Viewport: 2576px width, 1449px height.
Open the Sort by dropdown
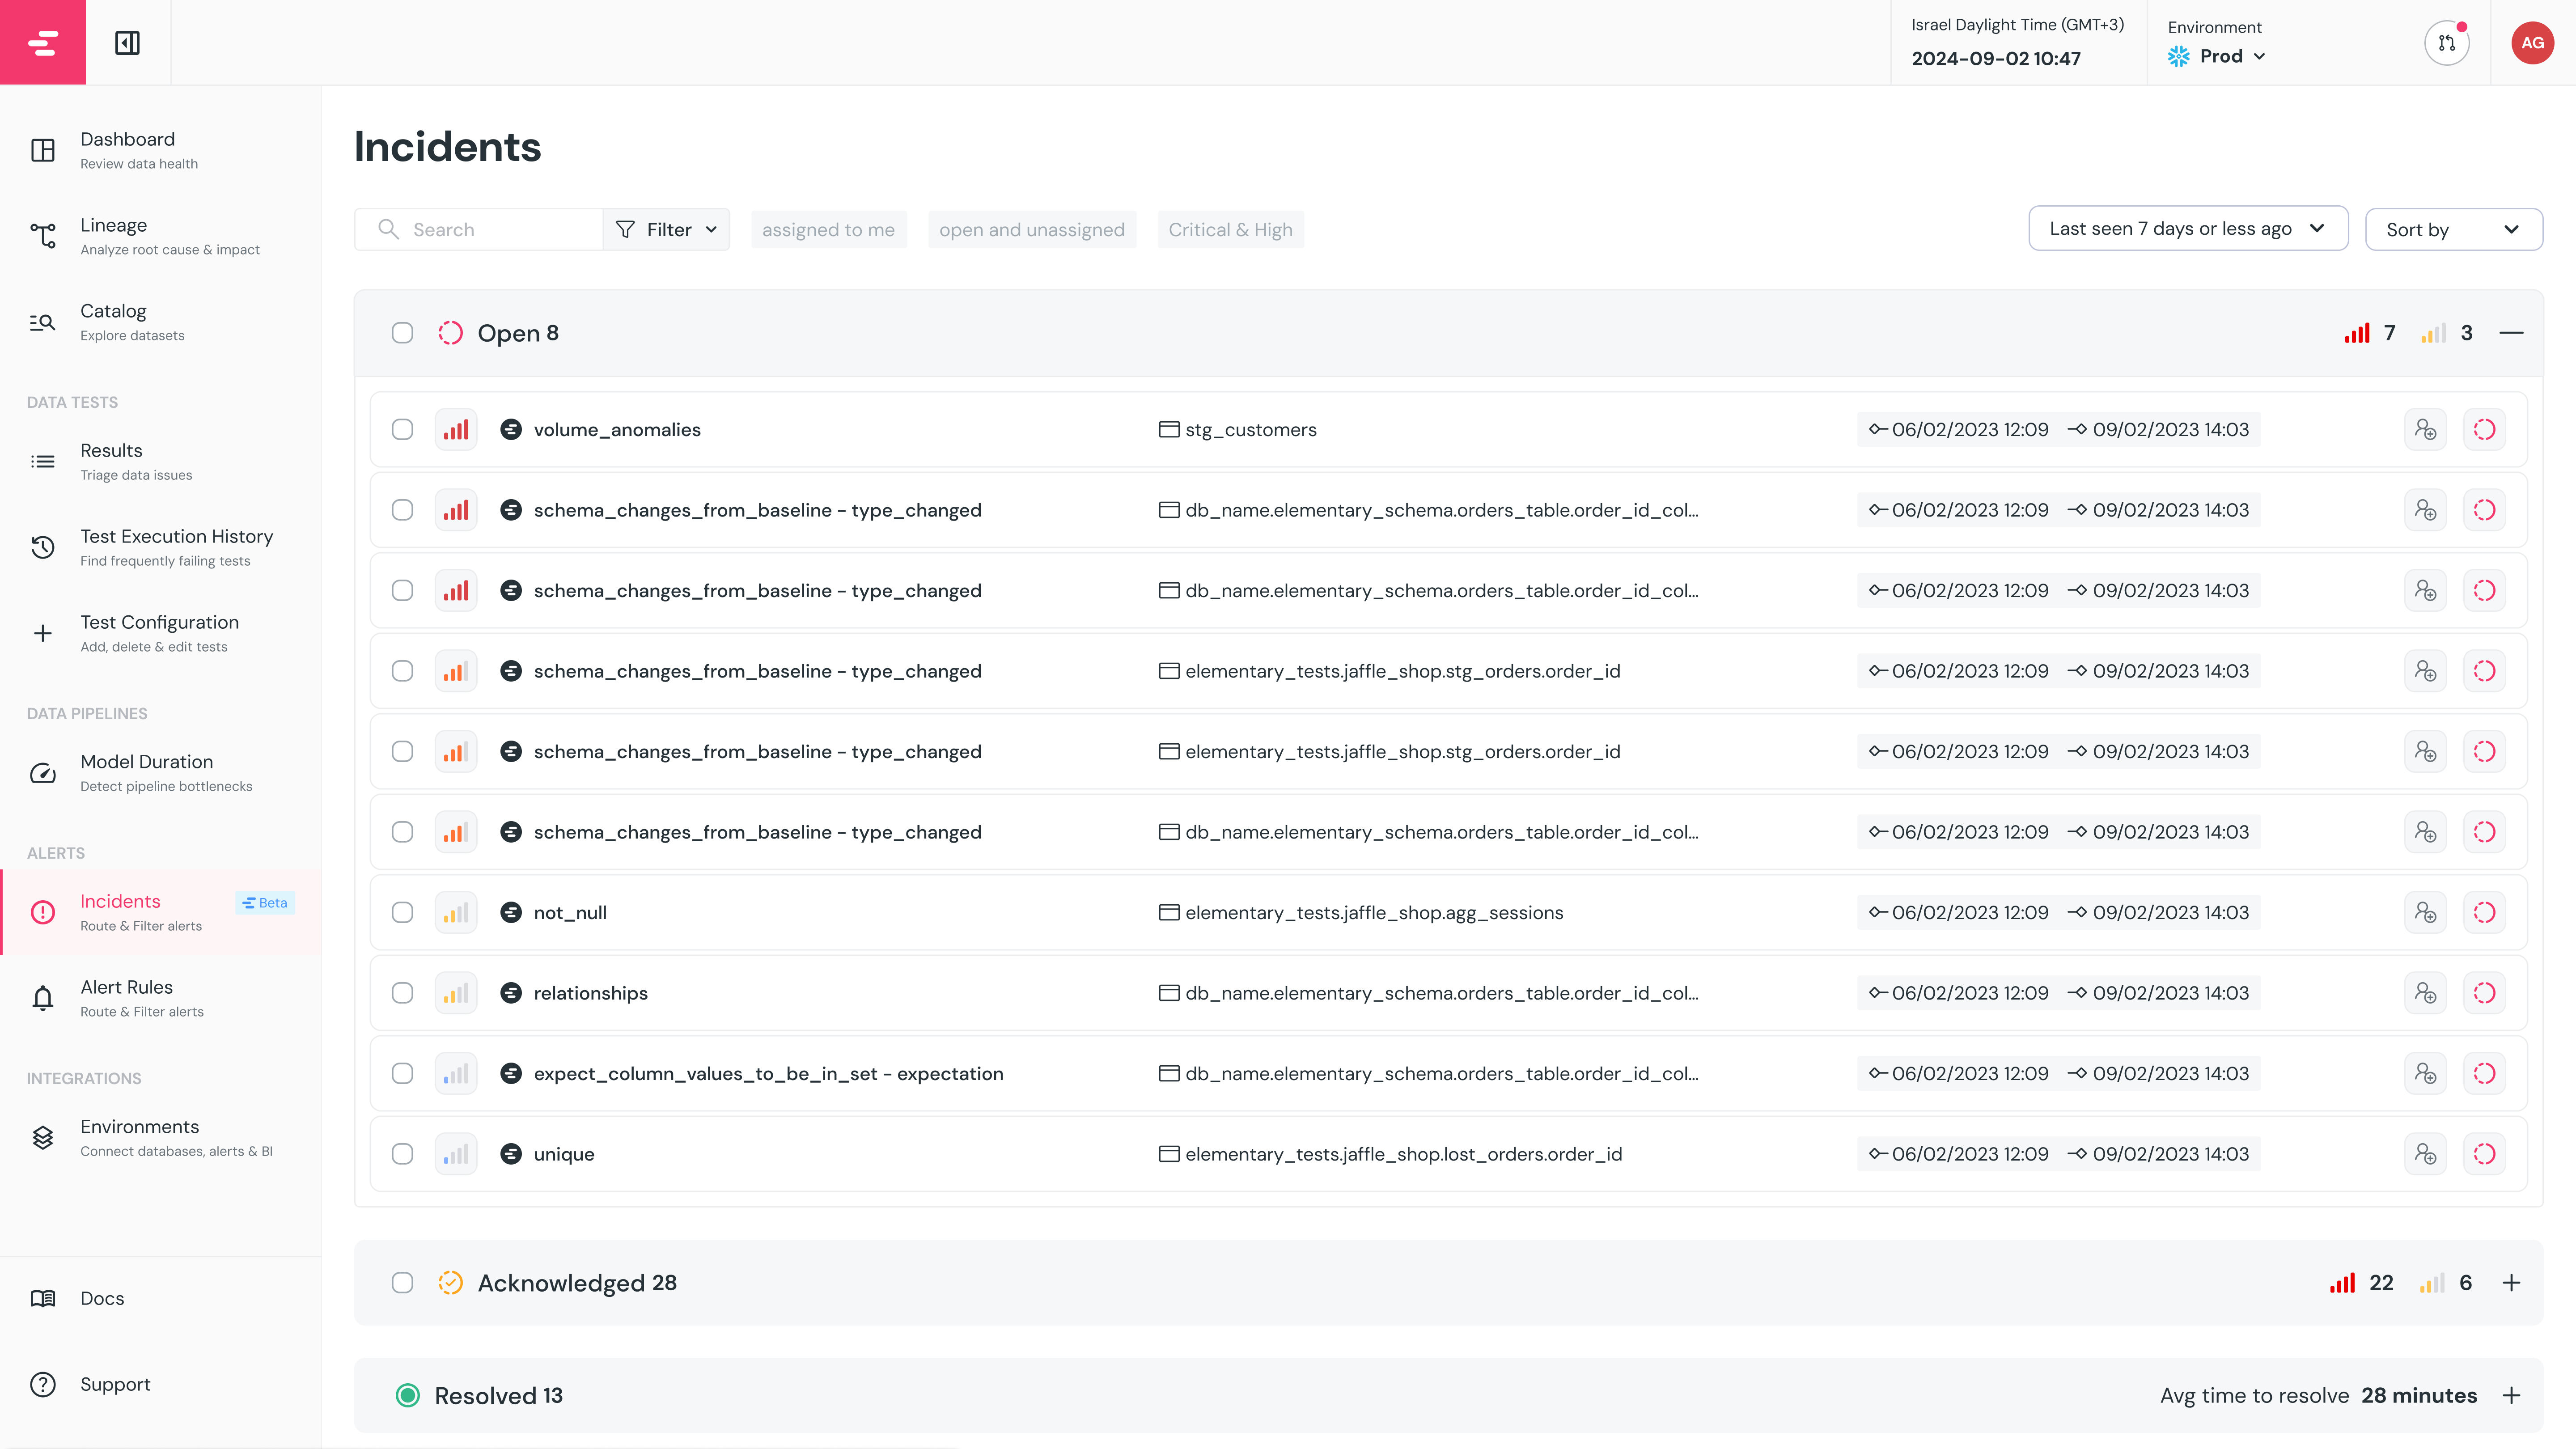click(x=2454, y=229)
